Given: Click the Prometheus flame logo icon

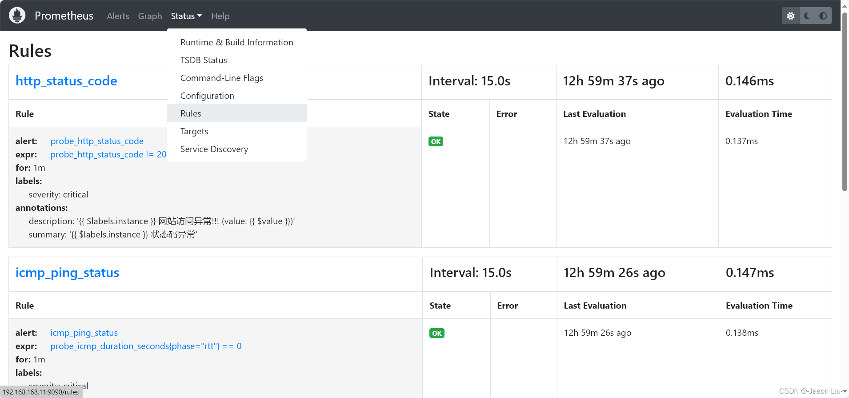Looking at the screenshot, I should 17,16.
